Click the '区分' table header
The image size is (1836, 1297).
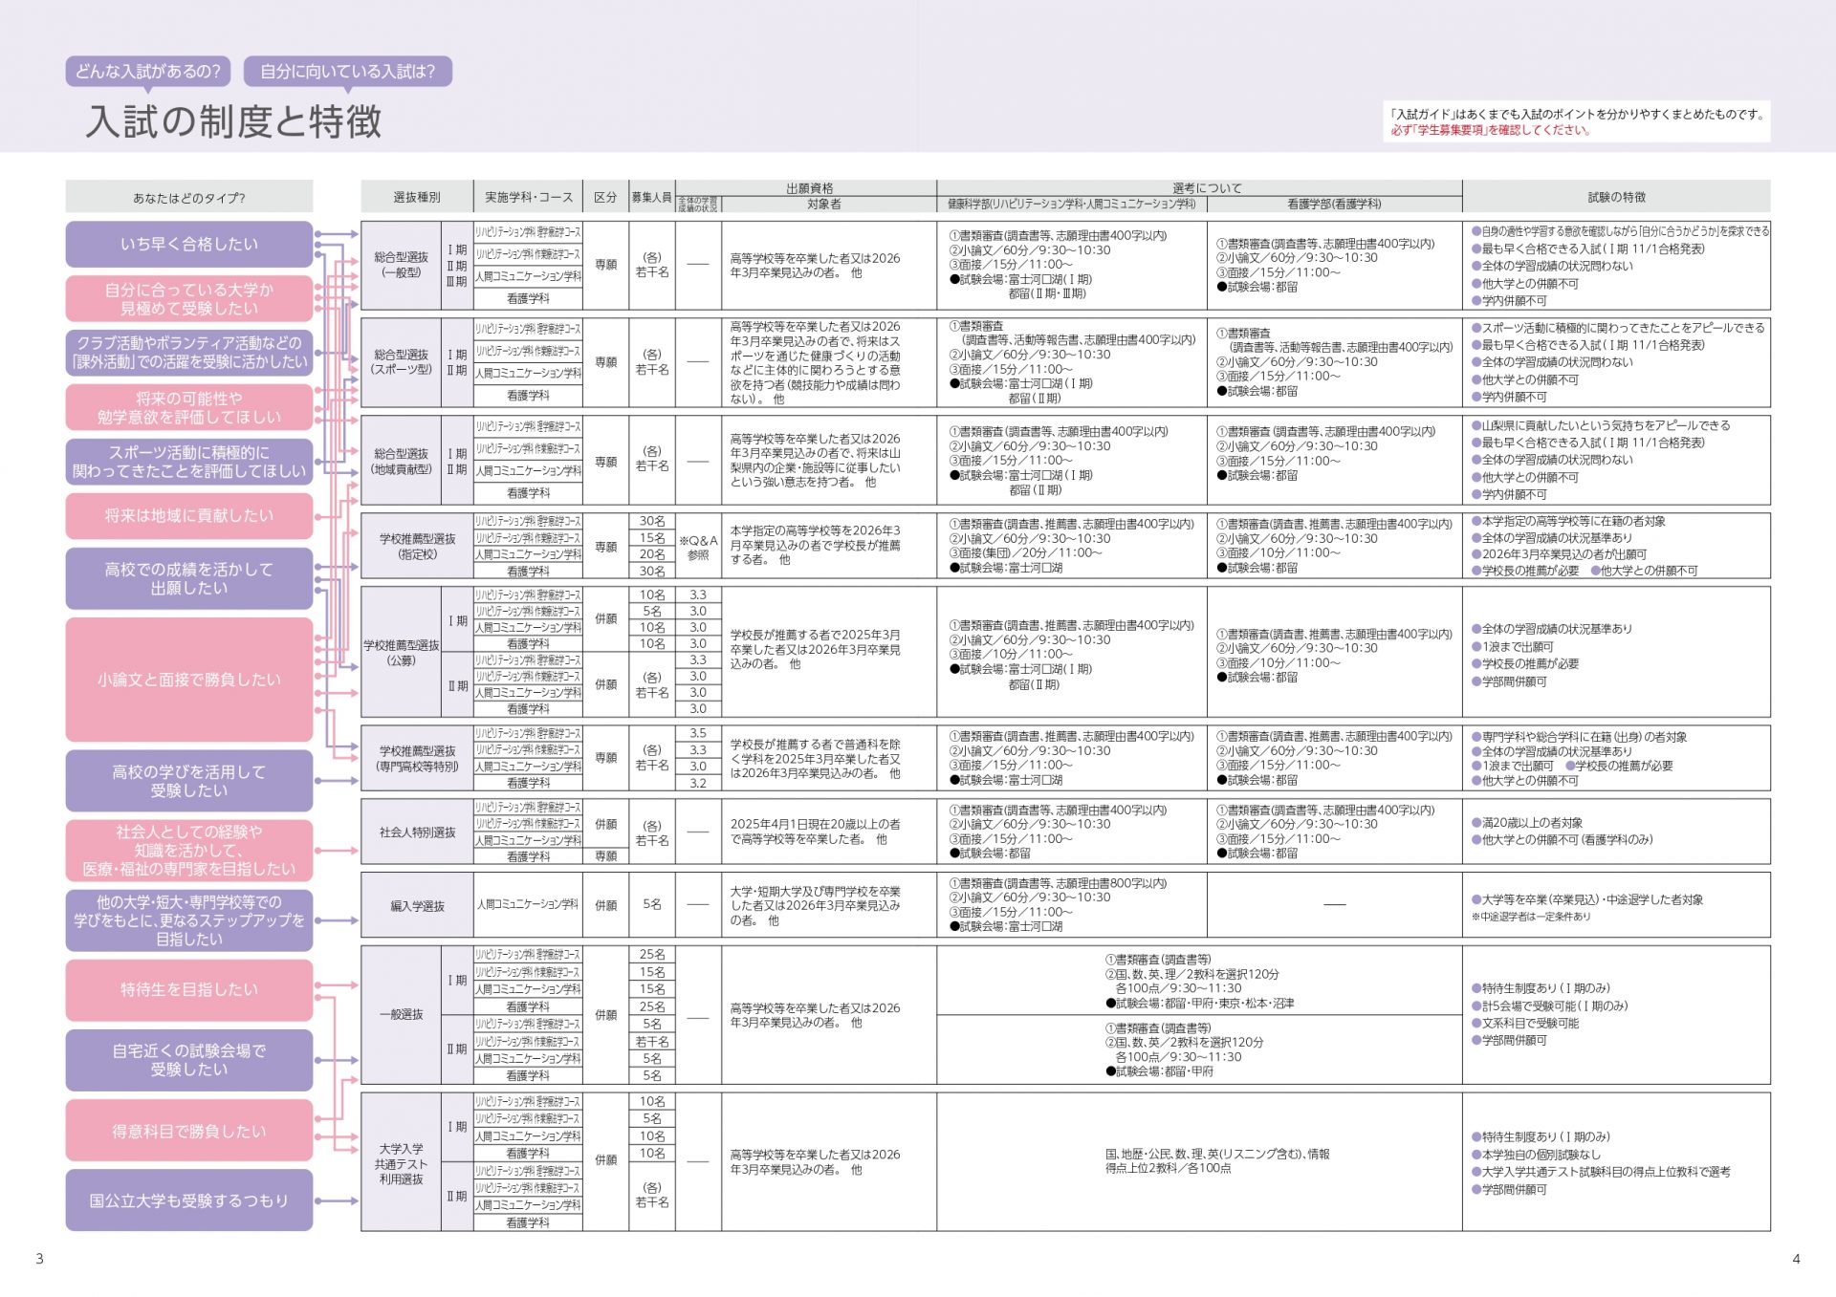[605, 197]
